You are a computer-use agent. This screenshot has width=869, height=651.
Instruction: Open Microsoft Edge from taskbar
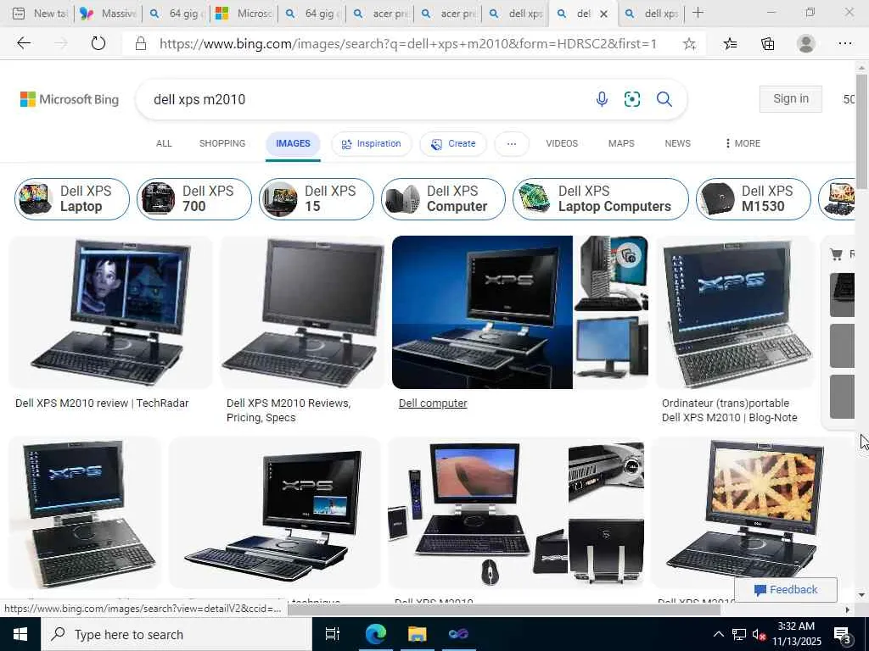point(376,634)
